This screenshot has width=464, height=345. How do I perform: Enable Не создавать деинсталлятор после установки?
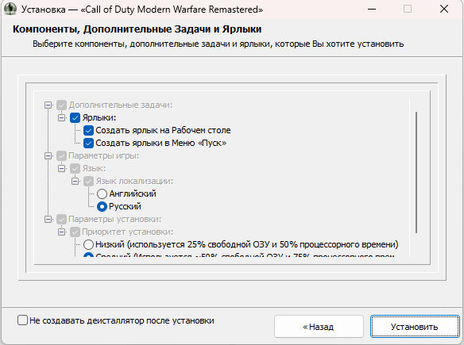pos(22,320)
